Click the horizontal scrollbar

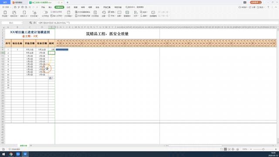click(x=195, y=146)
